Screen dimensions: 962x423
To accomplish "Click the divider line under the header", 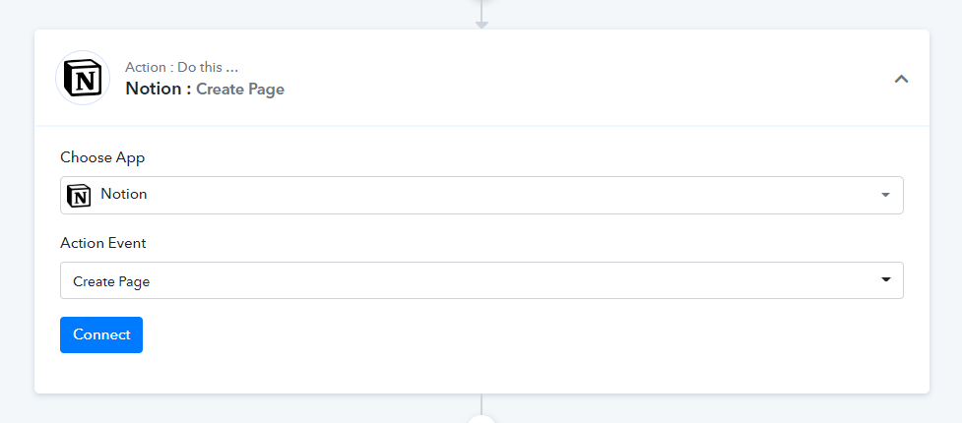I will tap(481, 126).
